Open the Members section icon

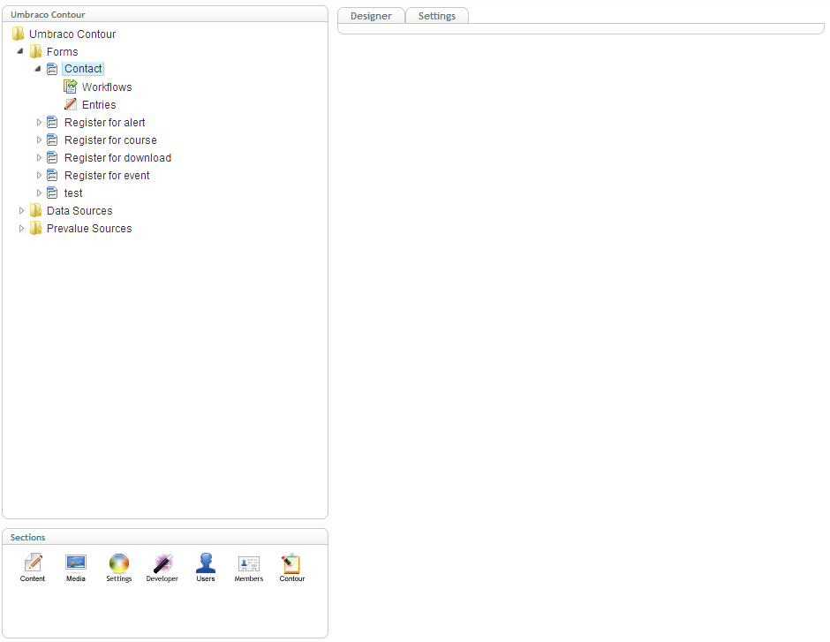(x=249, y=563)
